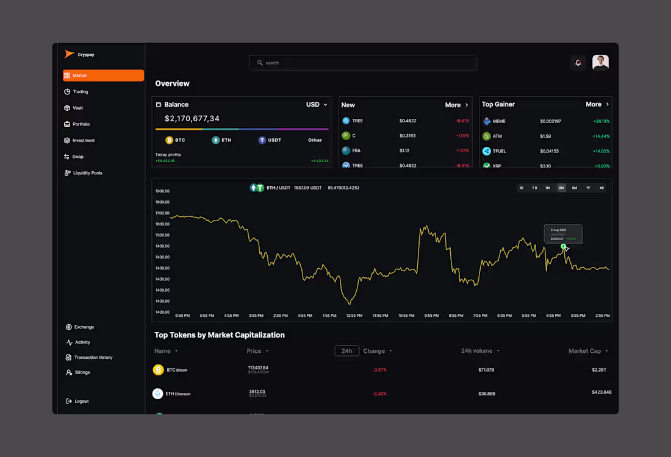Click the notification bell icon
This screenshot has width=671, height=457.
pos(578,62)
